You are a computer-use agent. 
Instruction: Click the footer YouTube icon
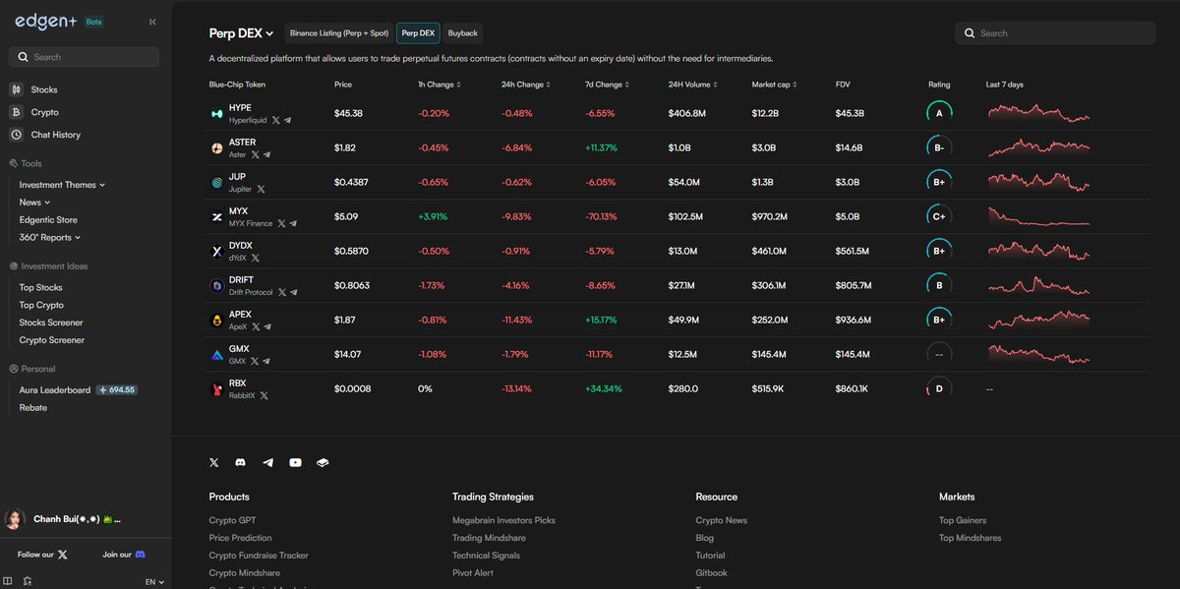point(295,462)
